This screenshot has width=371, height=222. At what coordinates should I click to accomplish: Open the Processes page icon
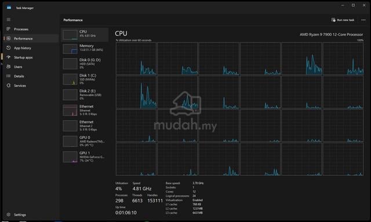tap(9, 29)
